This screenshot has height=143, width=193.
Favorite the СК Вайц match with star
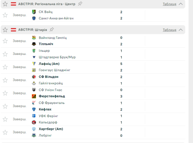(5, 15)
